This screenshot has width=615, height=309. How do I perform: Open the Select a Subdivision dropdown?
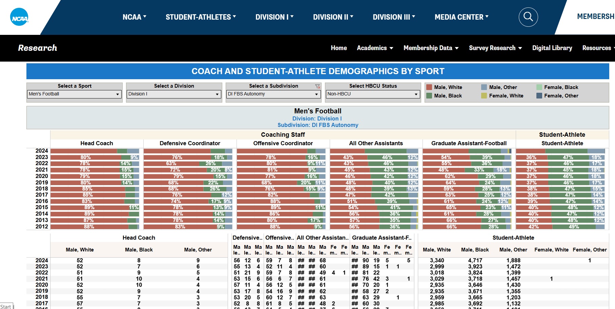click(273, 94)
